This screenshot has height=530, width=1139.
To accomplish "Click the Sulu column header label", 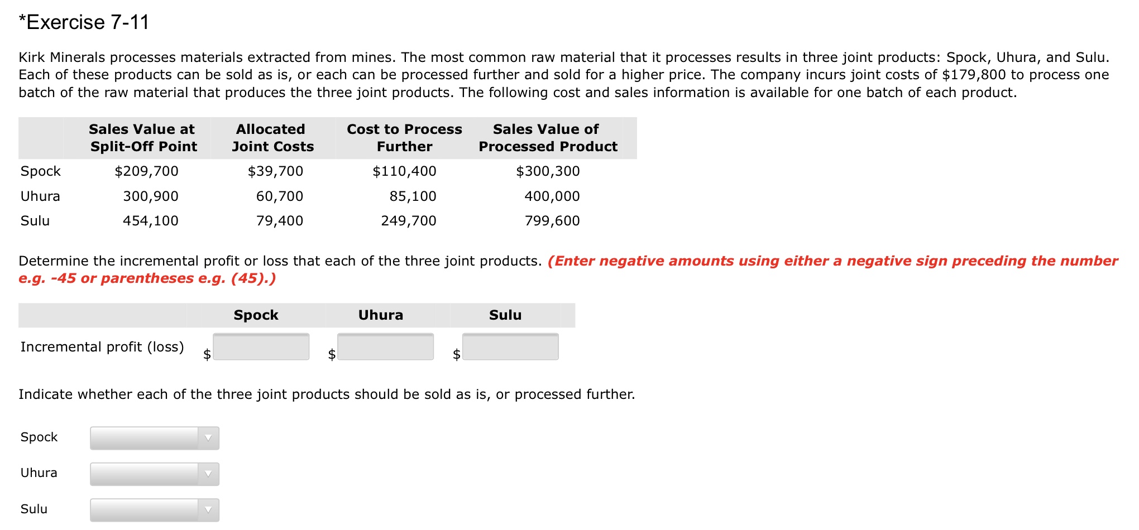I will pos(504,315).
